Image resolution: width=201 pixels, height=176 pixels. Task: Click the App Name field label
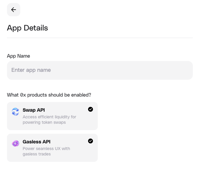[x=18, y=56]
